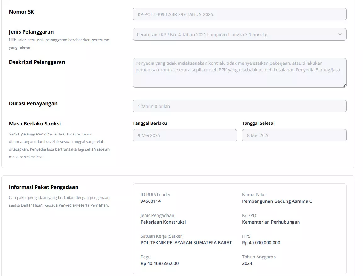Click the Tanggal Berlaku label
The image size is (363, 276).
click(150, 123)
